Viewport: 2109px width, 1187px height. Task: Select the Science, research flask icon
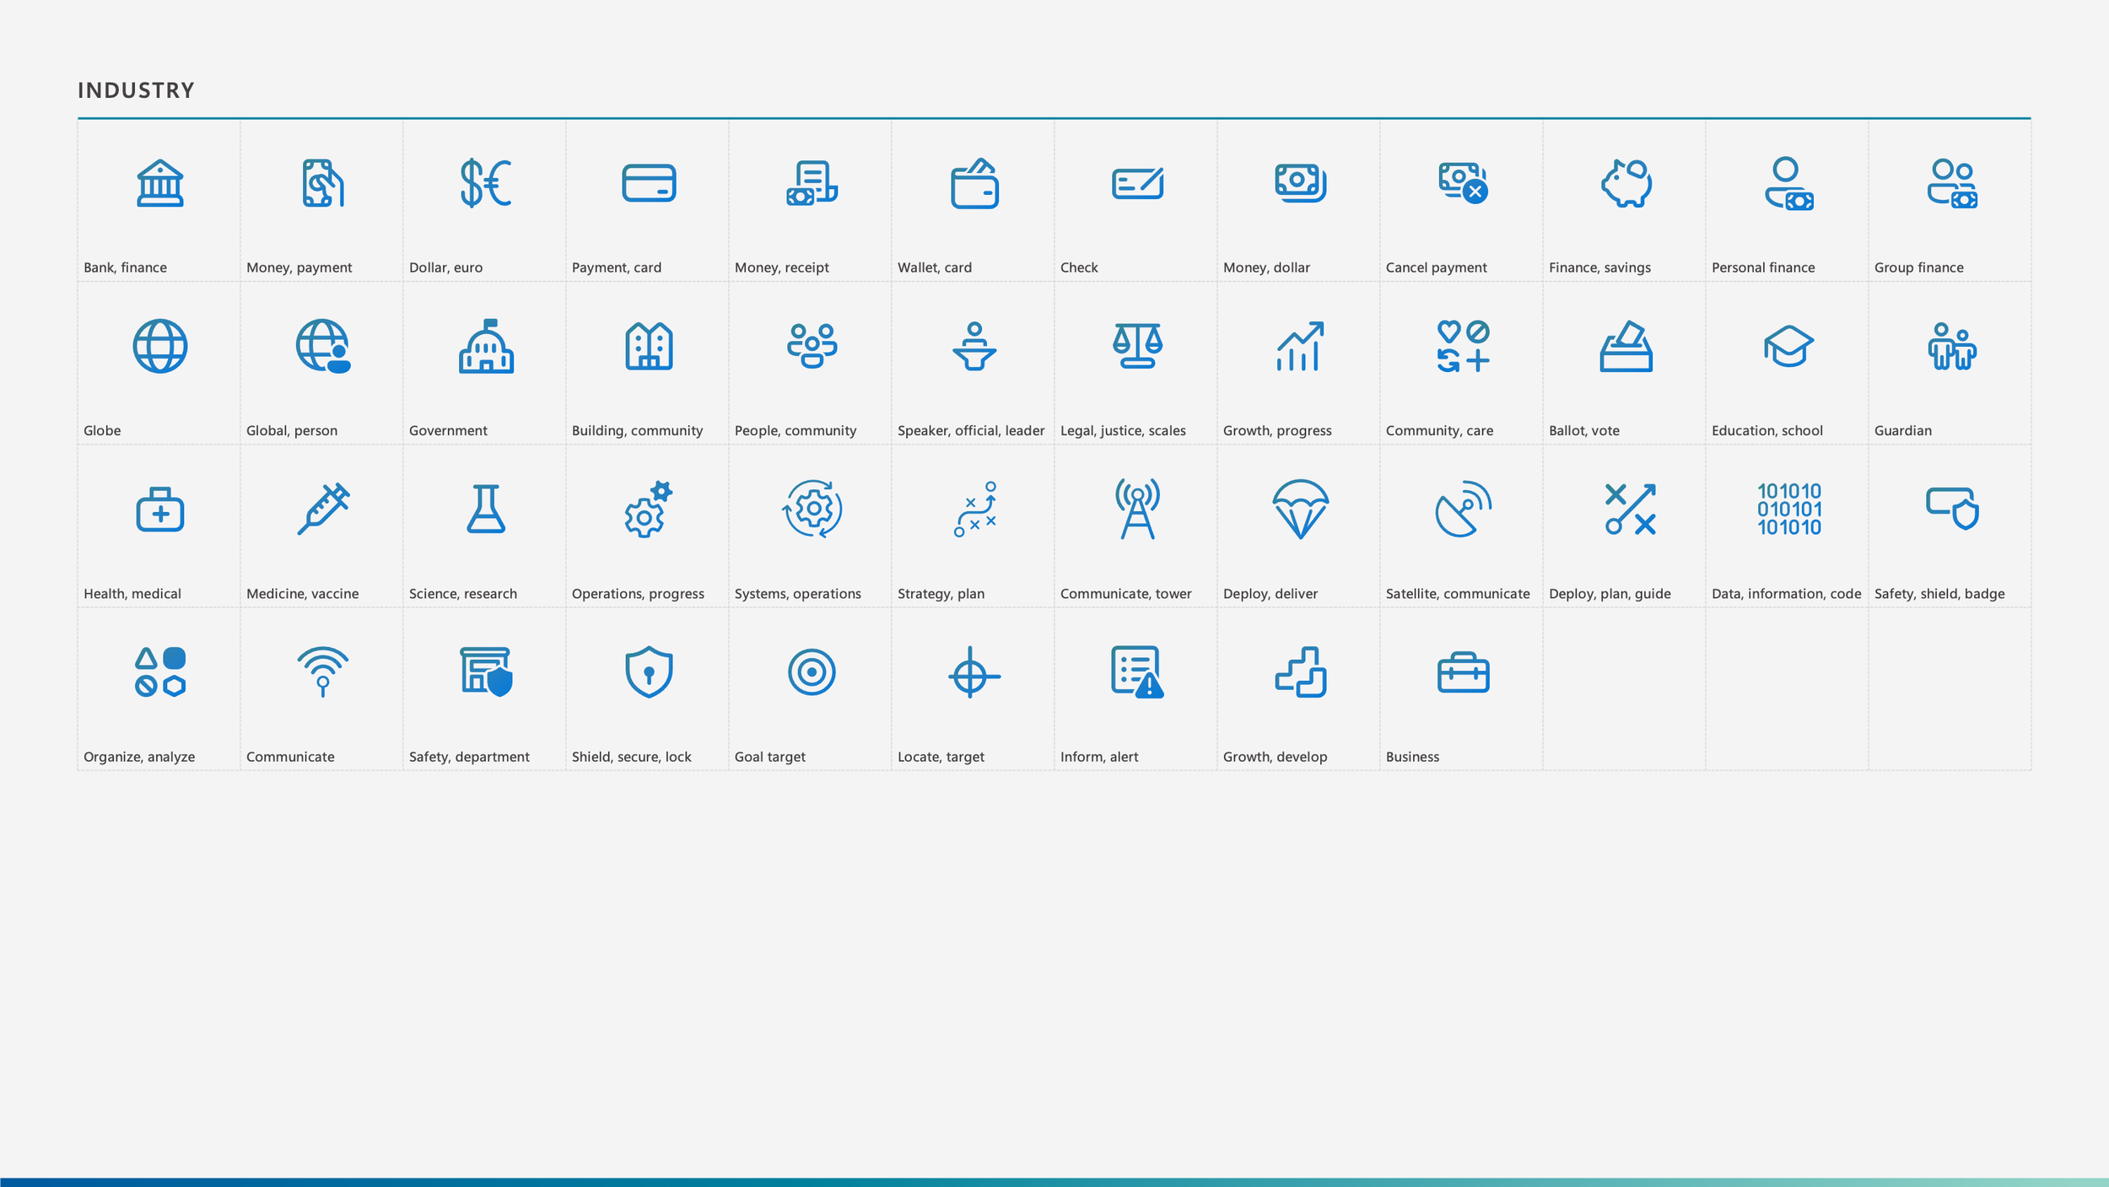485,509
